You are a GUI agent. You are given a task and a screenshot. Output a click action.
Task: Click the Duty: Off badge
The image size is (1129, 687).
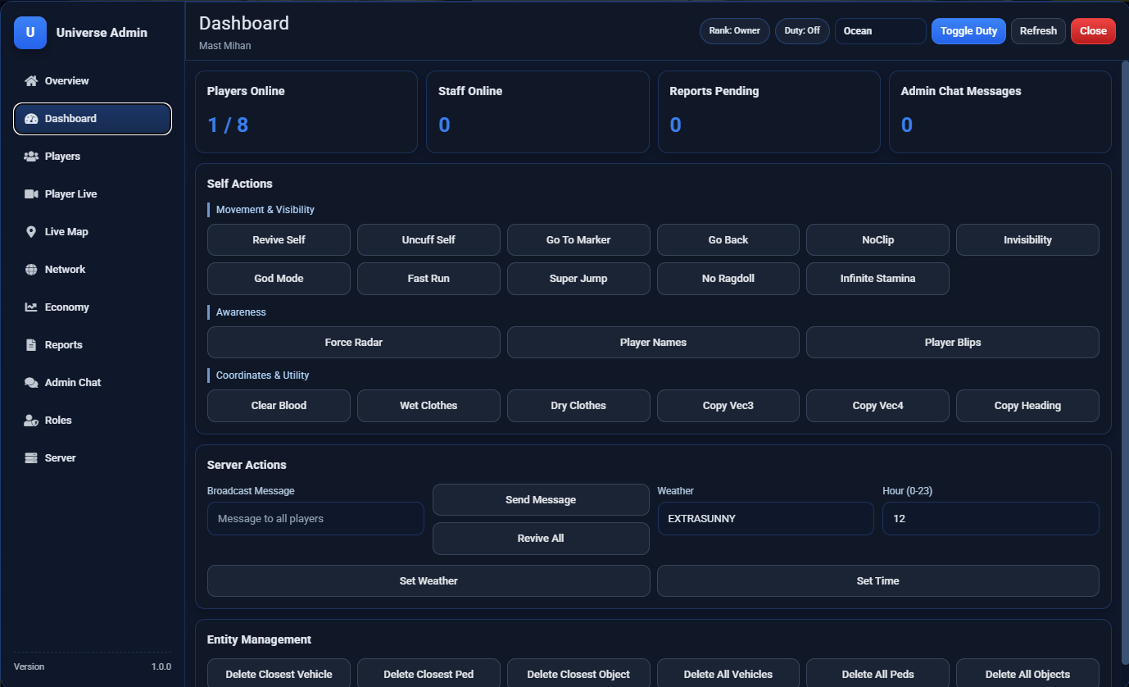[802, 31]
